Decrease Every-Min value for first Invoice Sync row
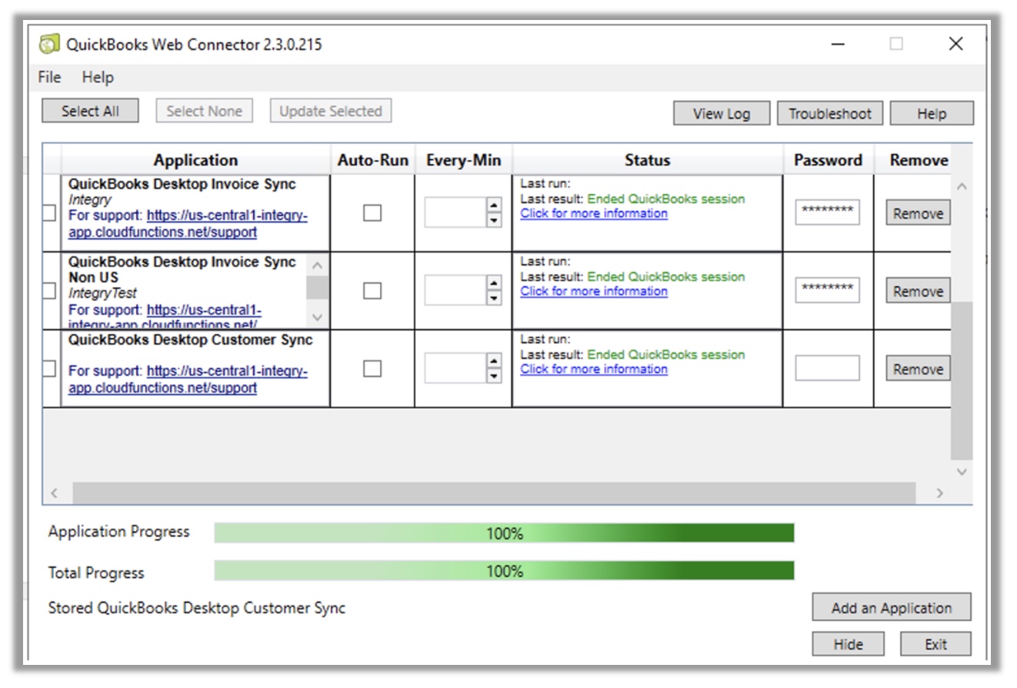Screen dimensions: 1017x688 (x=494, y=220)
